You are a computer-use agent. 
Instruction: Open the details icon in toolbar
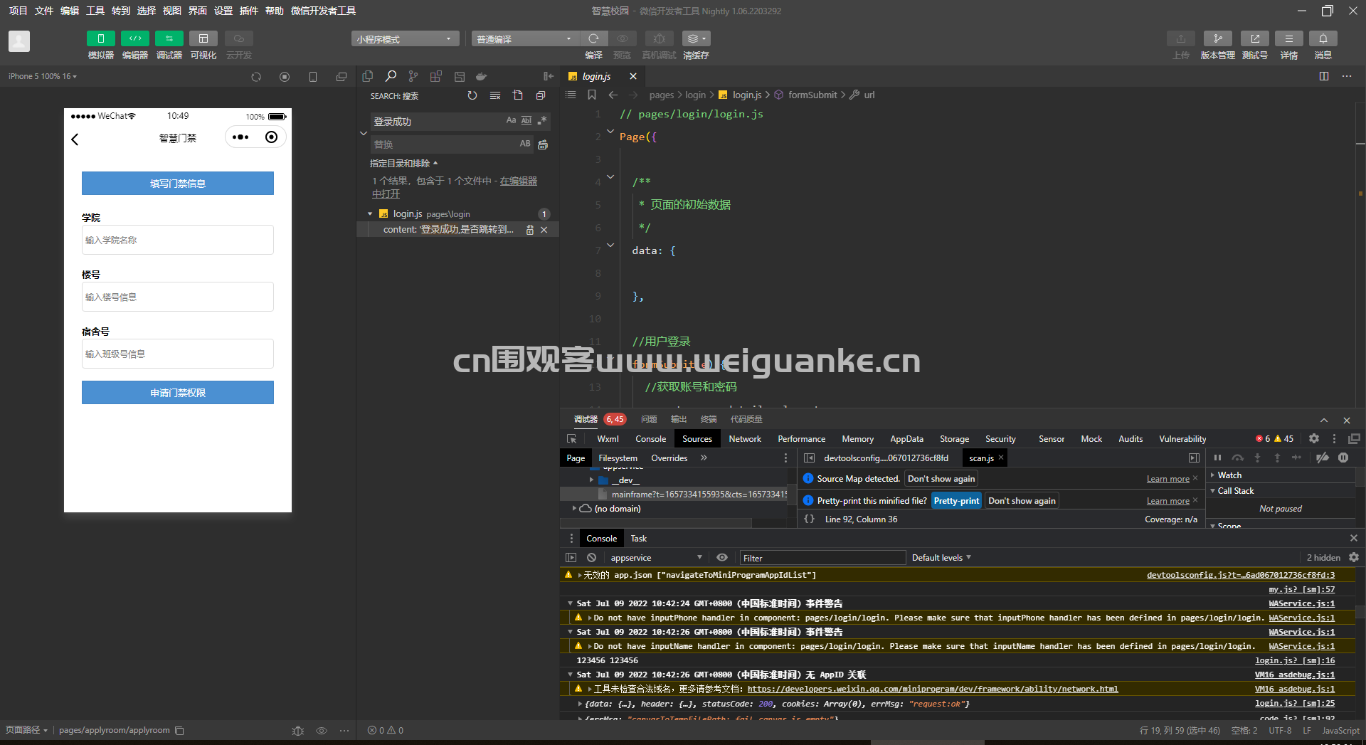pyautogui.click(x=1288, y=38)
